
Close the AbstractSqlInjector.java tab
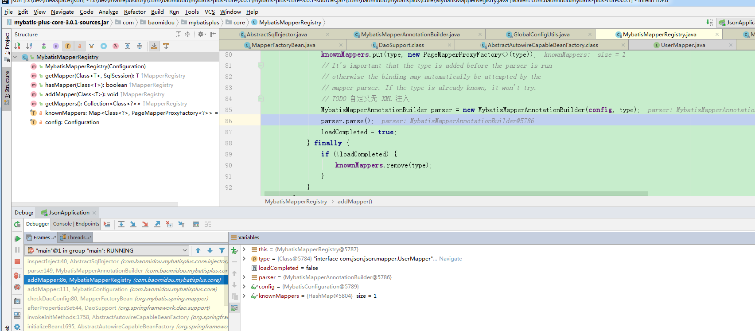pyautogui.click(x=327, y=35)
